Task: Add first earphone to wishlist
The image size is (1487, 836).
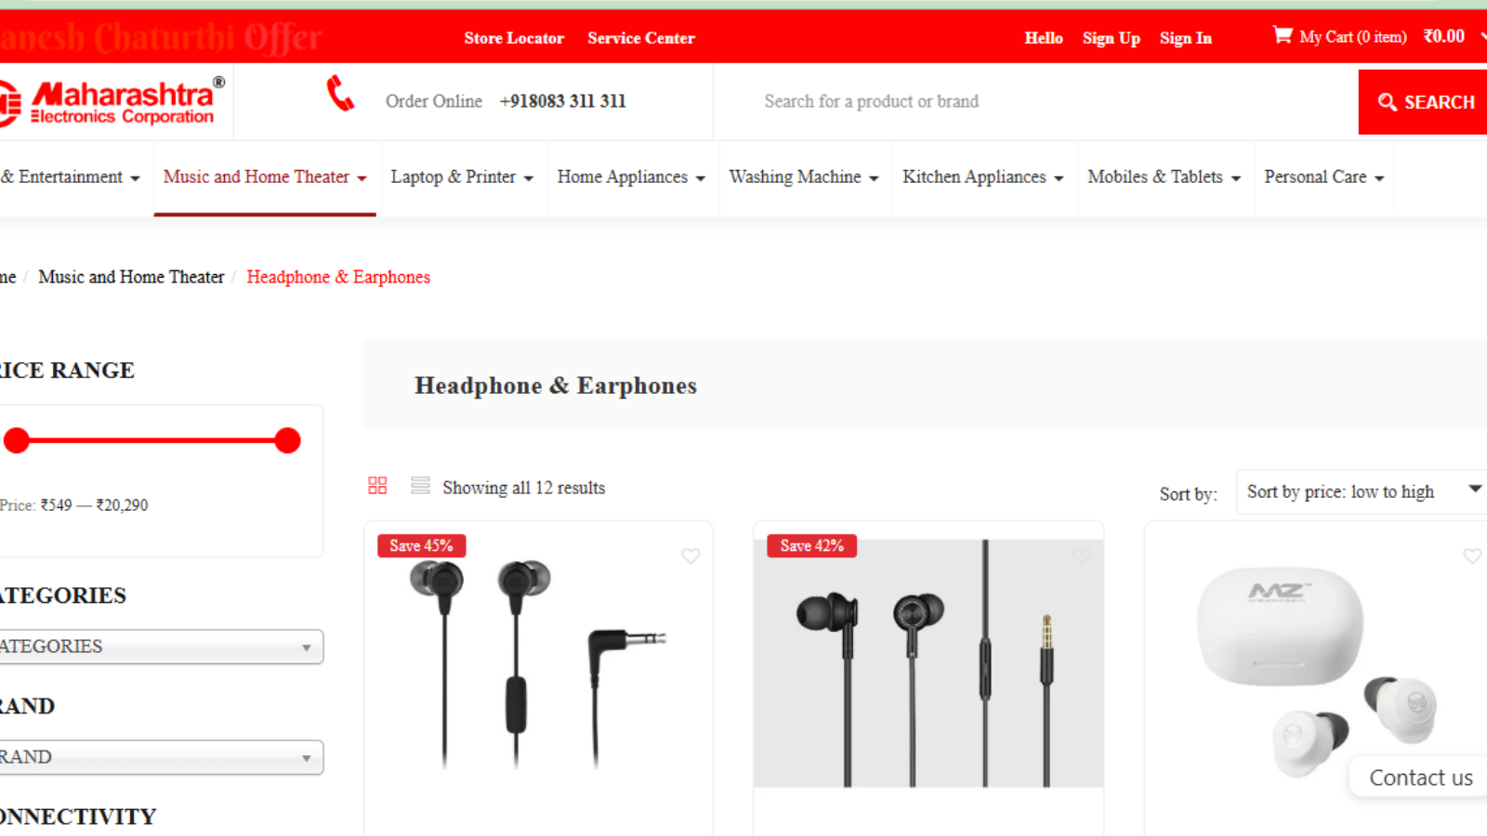Action: coord(691,555)
